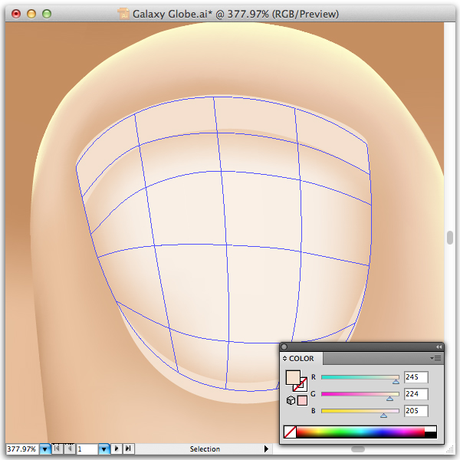This screenshot has height=460, width=460.
Task: Select the white swatch at spectrum's right end
Action: point(430,429)
